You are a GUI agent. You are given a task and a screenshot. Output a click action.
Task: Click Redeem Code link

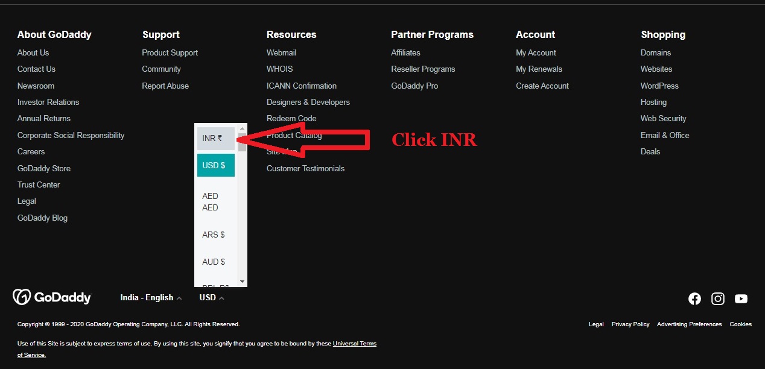pyautogui.click(x=291, y=118)
